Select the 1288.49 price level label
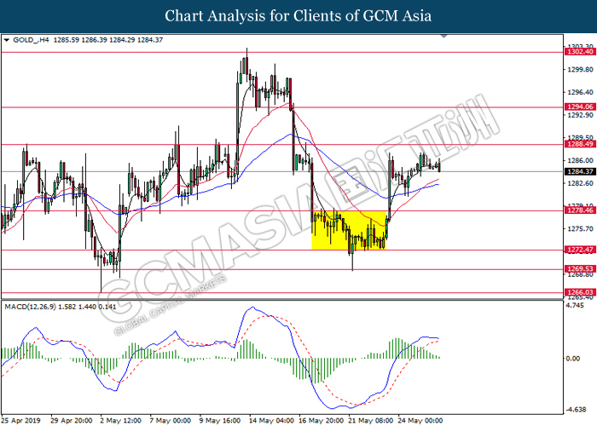597x426 pixels. pyautogui.click(x=580, y=144)
